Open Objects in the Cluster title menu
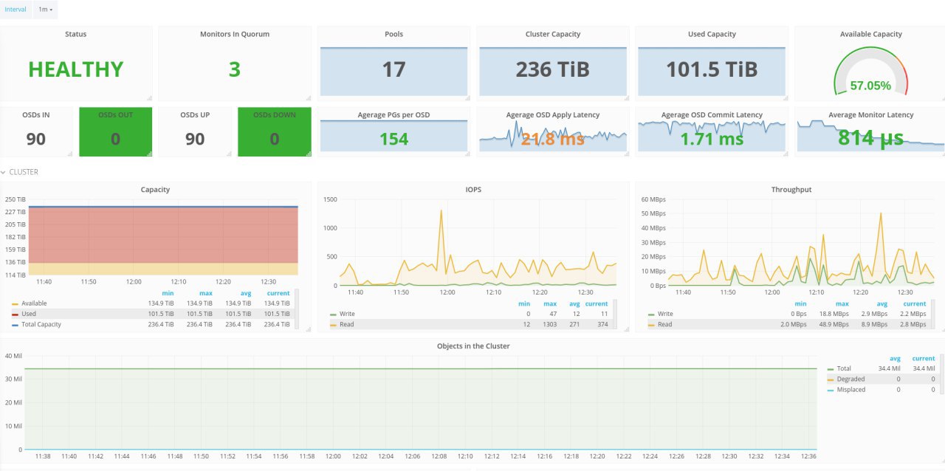 pos(473,345)
